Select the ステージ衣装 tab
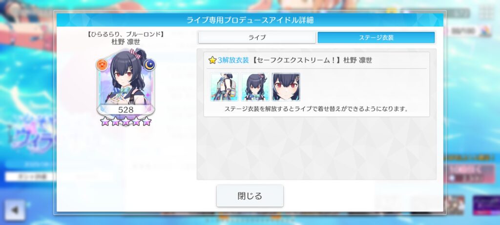 click(376, 37)
